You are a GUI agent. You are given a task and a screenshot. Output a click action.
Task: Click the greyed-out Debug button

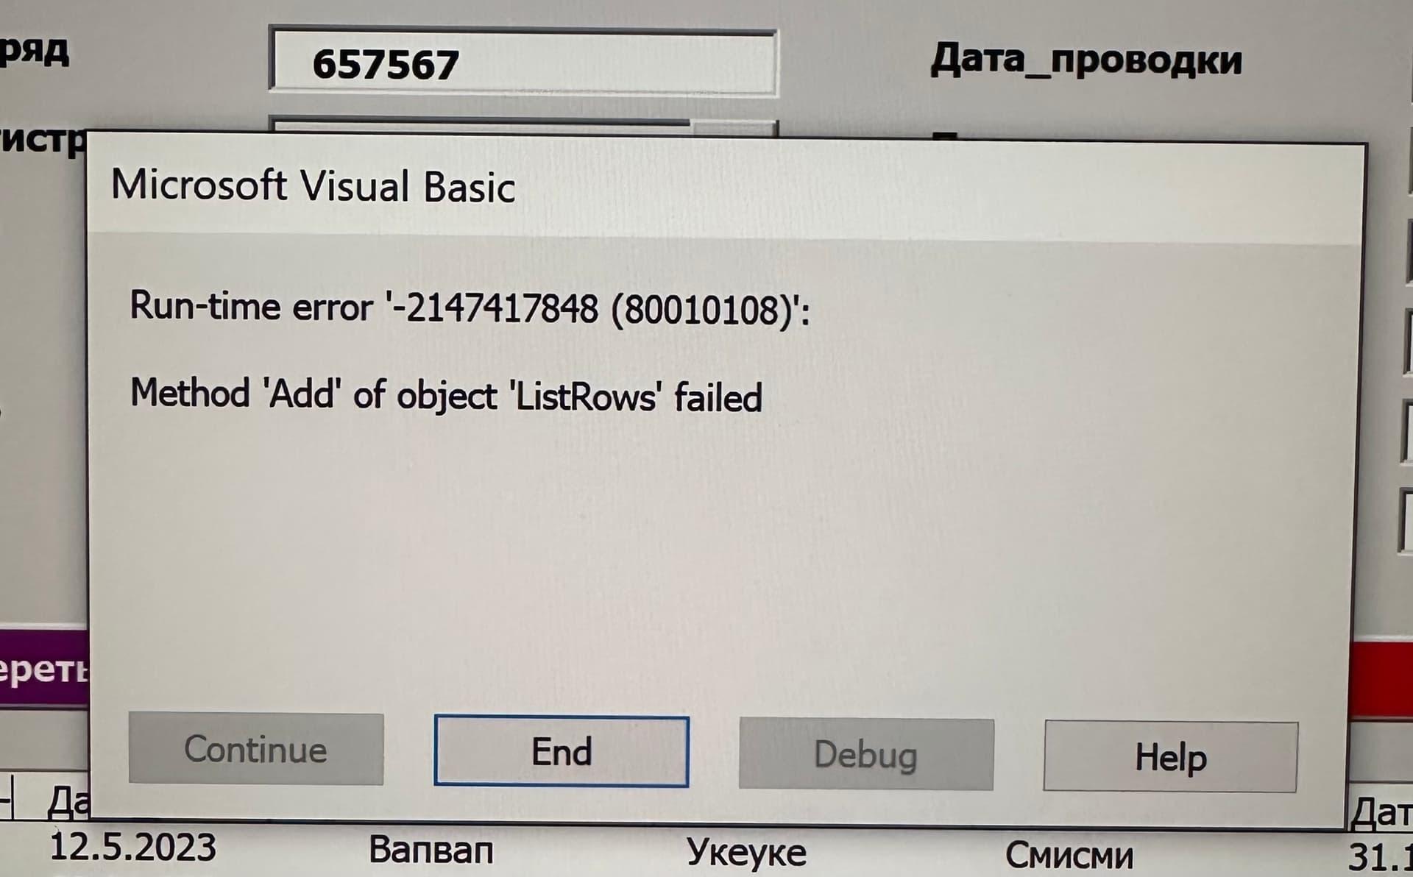(x=865, y=754)
